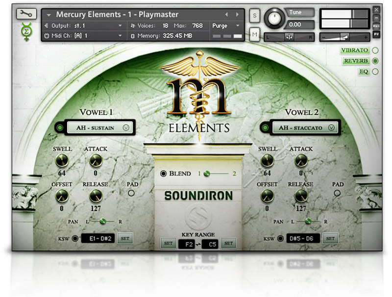Click the Vowel 2 Swell knob
This screenshot has height=297, width=392.
[267, 160]
